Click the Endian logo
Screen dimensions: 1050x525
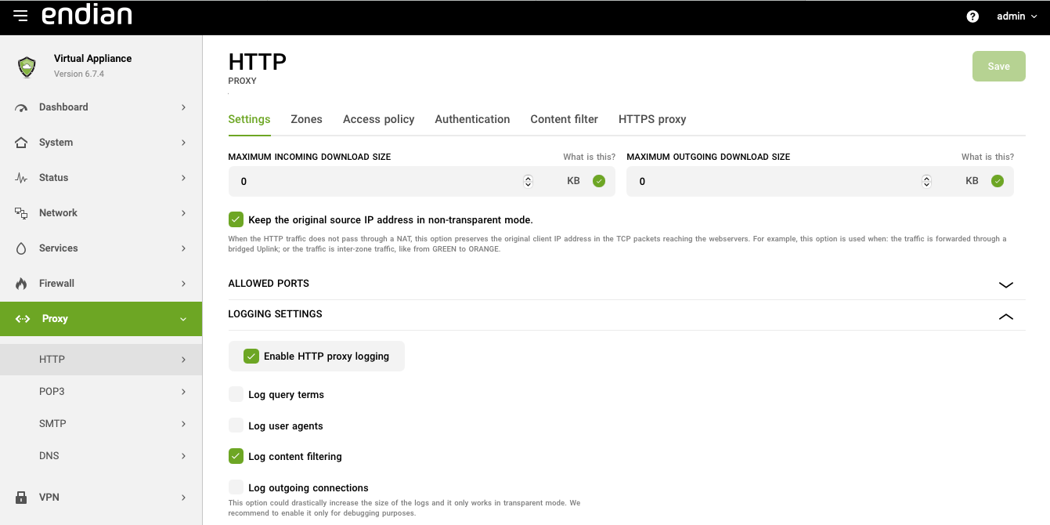pos(86,15)
